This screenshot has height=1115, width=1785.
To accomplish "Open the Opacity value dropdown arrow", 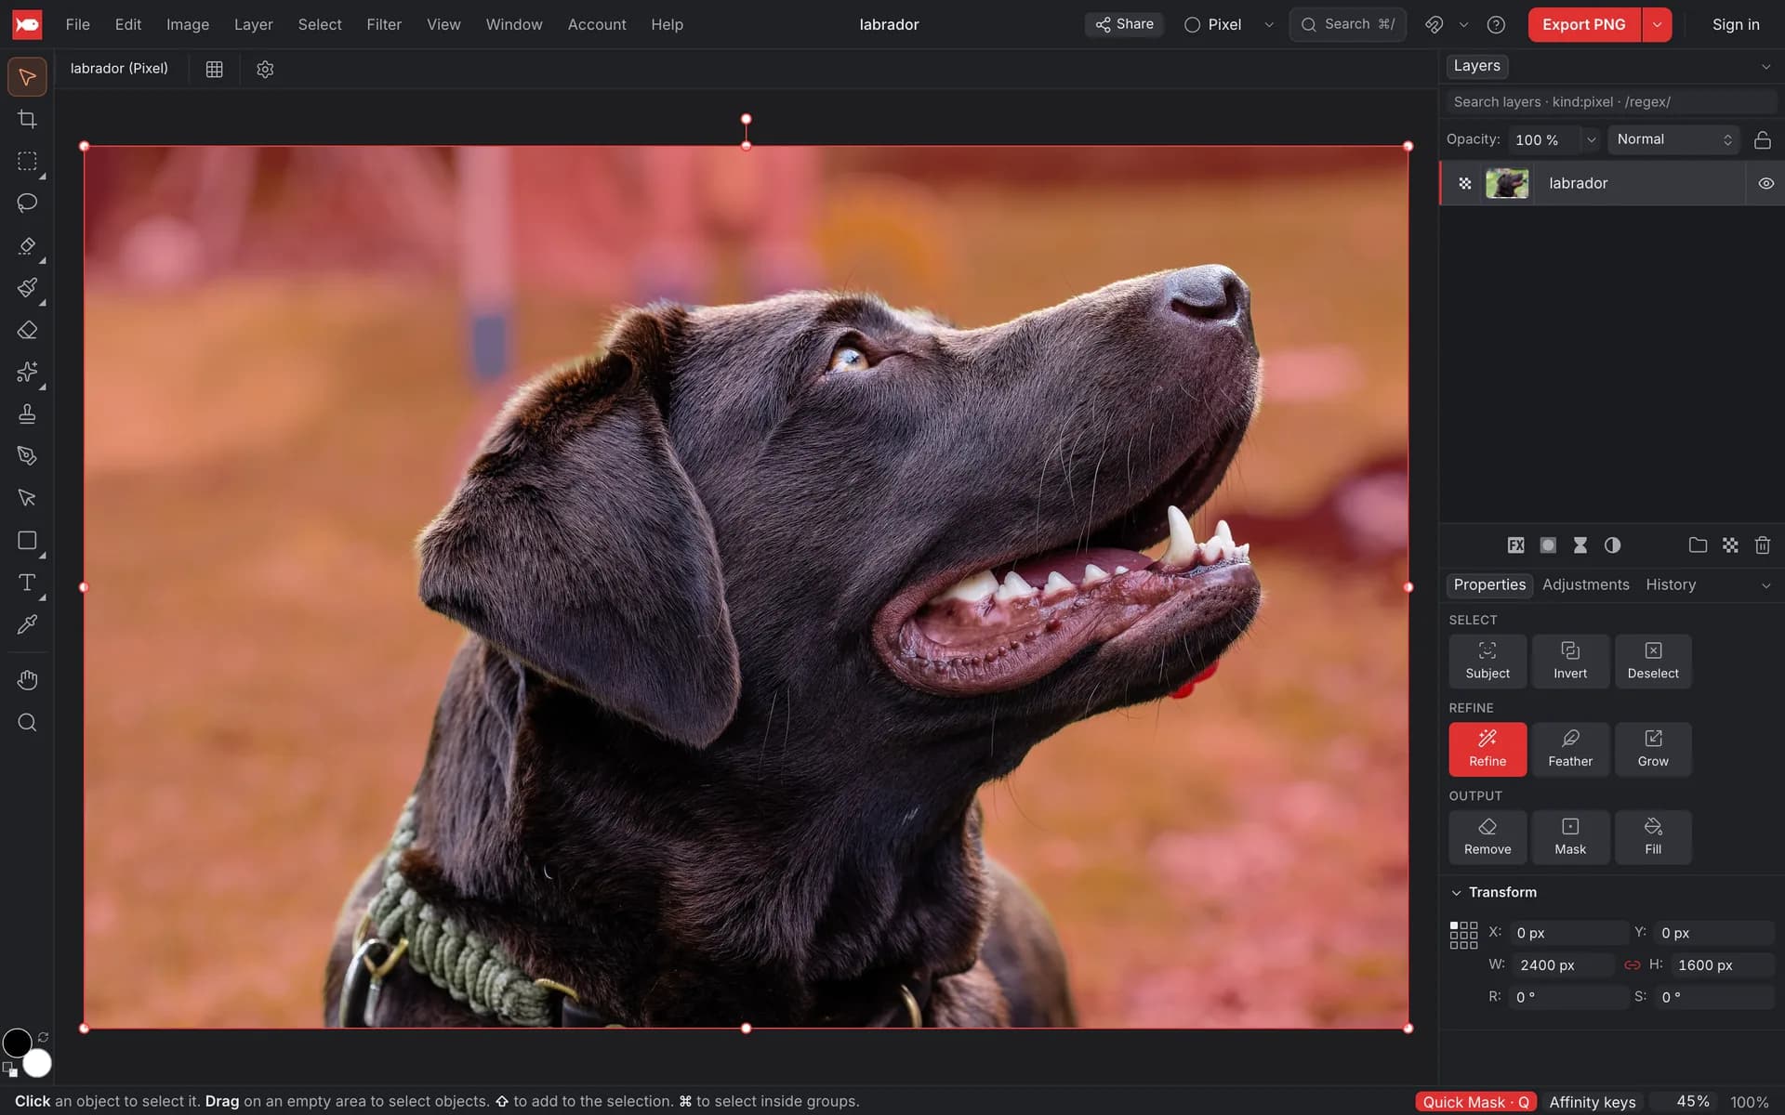I will coord(1591,139).
